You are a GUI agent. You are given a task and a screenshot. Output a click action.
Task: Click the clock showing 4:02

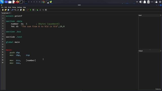click(152, 2)
